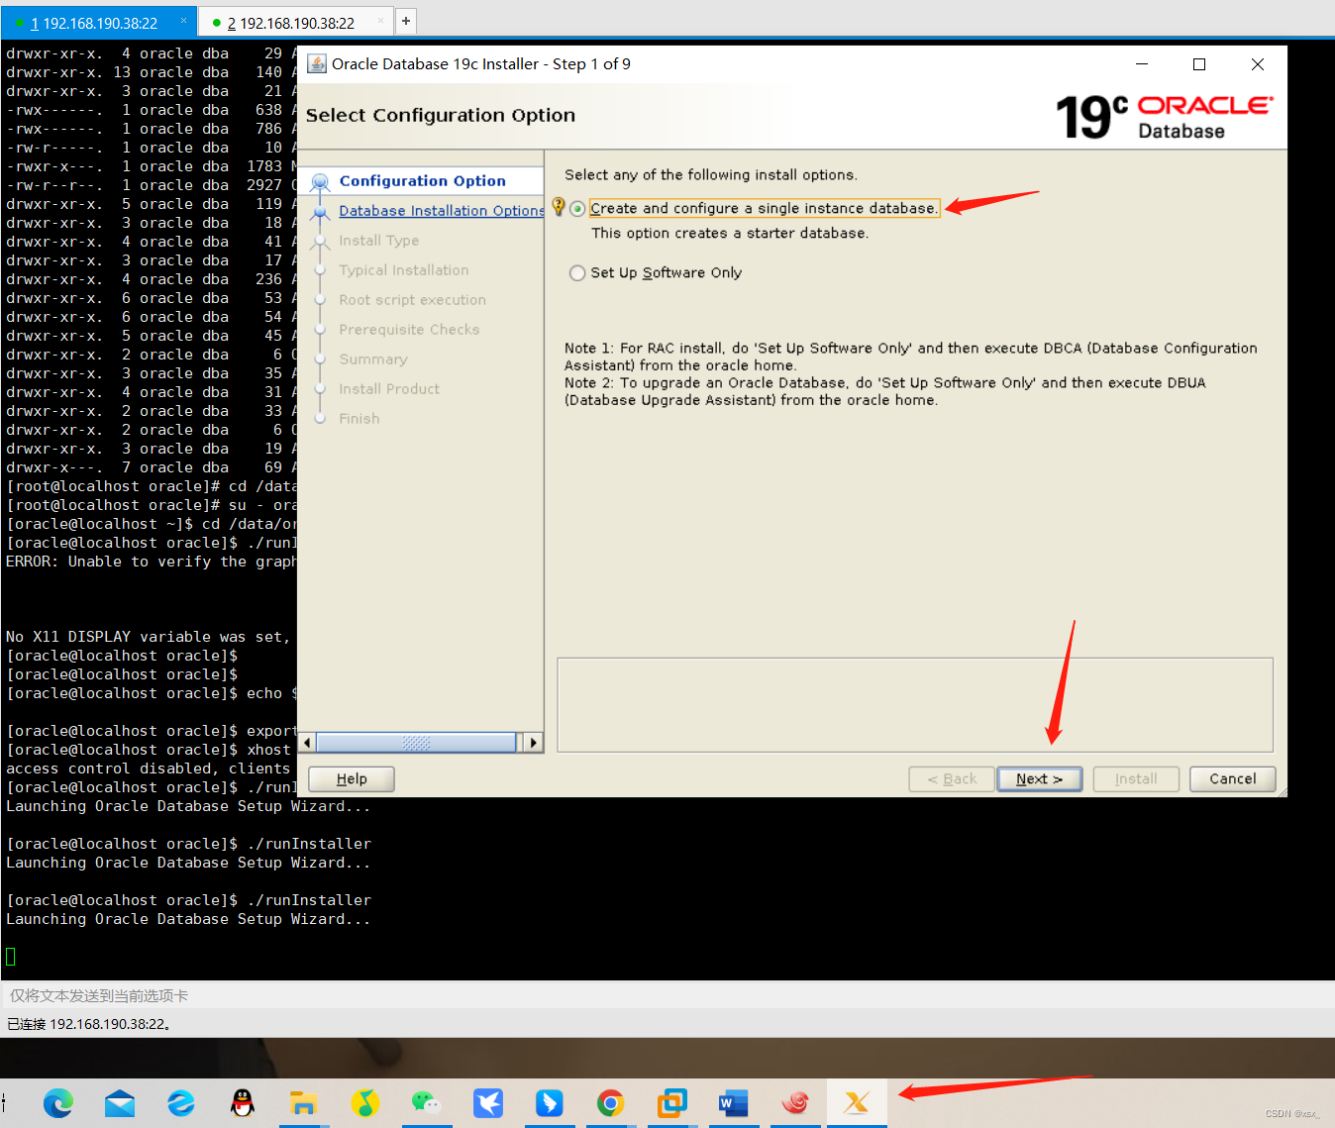The height and width of the screenshot is (1128, 1335).
Task: Open QQ Music icon in taskbar
Action: [365, 1102]
